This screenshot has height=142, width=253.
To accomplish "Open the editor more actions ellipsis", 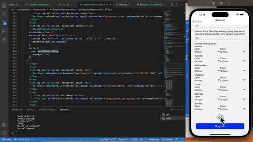I will (181, 4).
